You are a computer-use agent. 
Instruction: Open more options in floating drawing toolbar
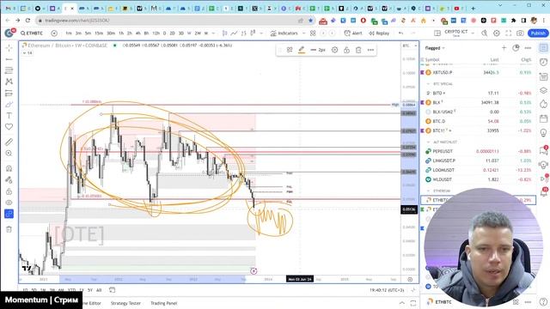[x=370, y=50]
